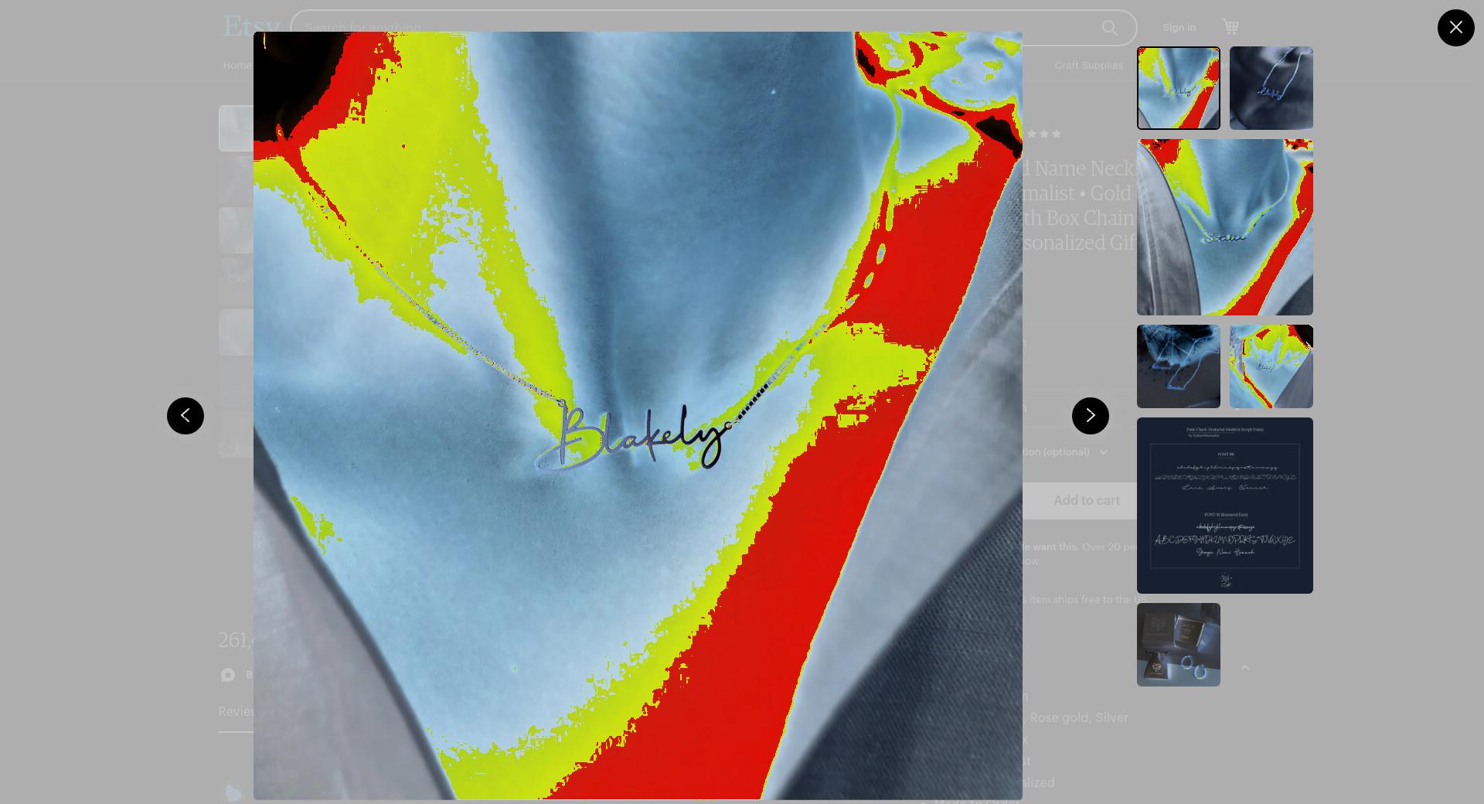The height and width of the screenshot is (804, 1484).
Task: Click the star rating under the header
Action: point(1043,134)
